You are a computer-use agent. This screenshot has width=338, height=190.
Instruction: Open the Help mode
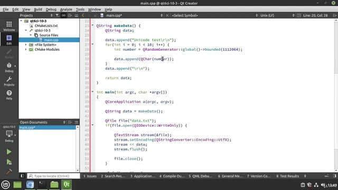(9, 95)
